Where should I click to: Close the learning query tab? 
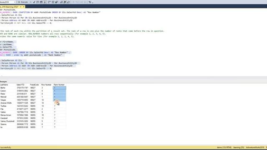pos(24,7)
